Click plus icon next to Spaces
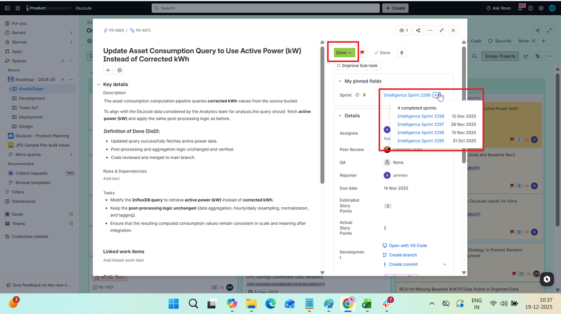The image size is (561, 314). 62,61
